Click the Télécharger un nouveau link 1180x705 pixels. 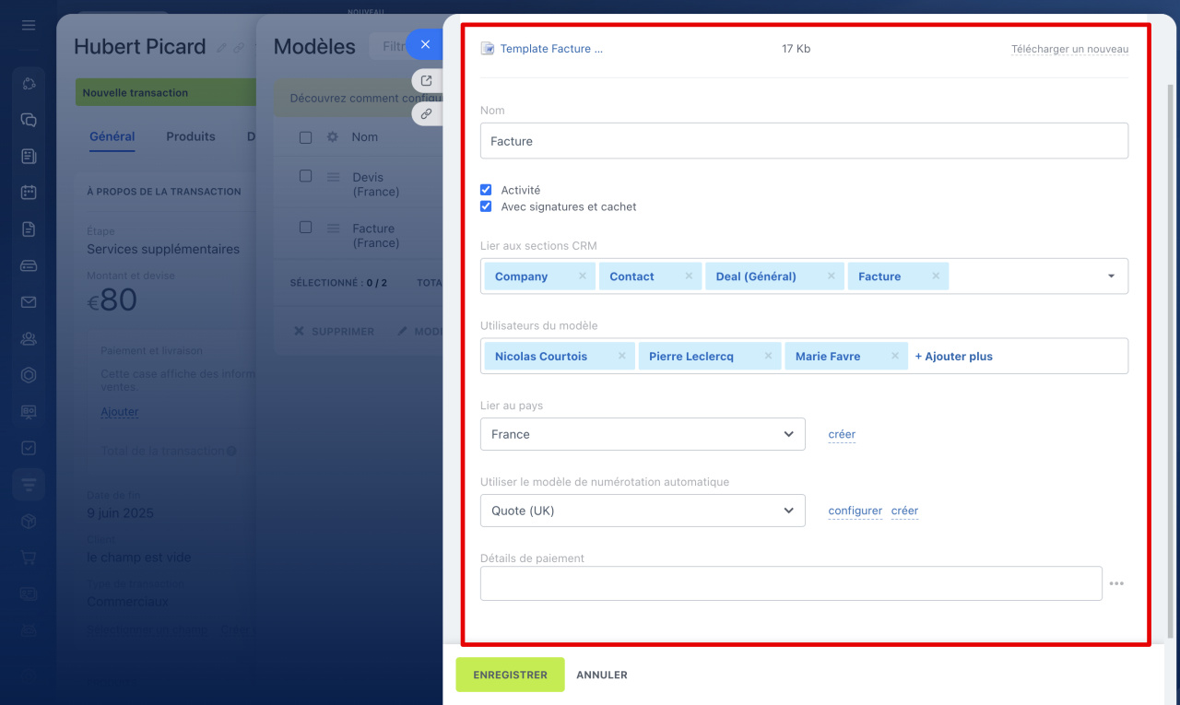pos(1069,49)
